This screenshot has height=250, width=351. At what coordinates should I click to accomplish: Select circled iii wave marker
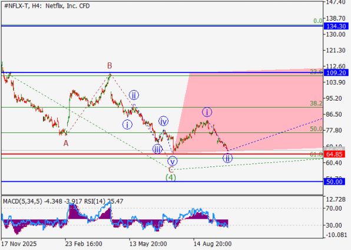coord(157,149)
